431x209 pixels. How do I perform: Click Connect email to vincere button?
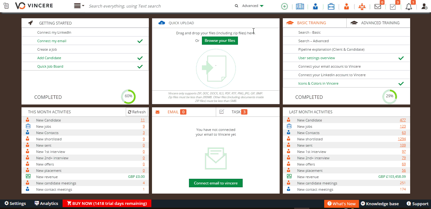pos(216,183)
